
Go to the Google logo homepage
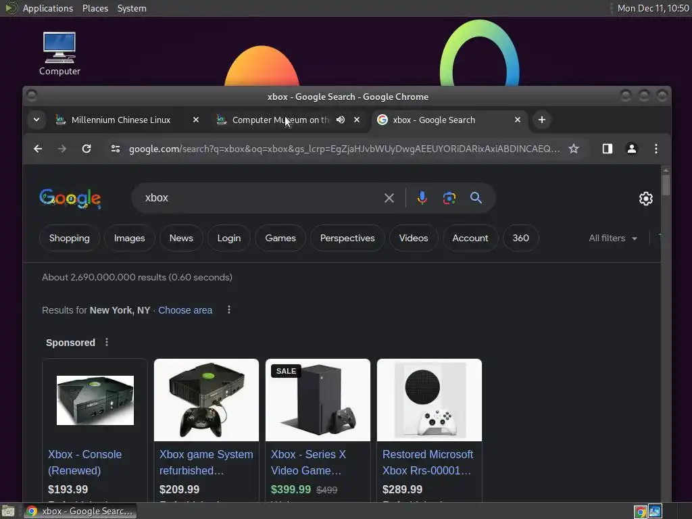[x=70, y=199]
